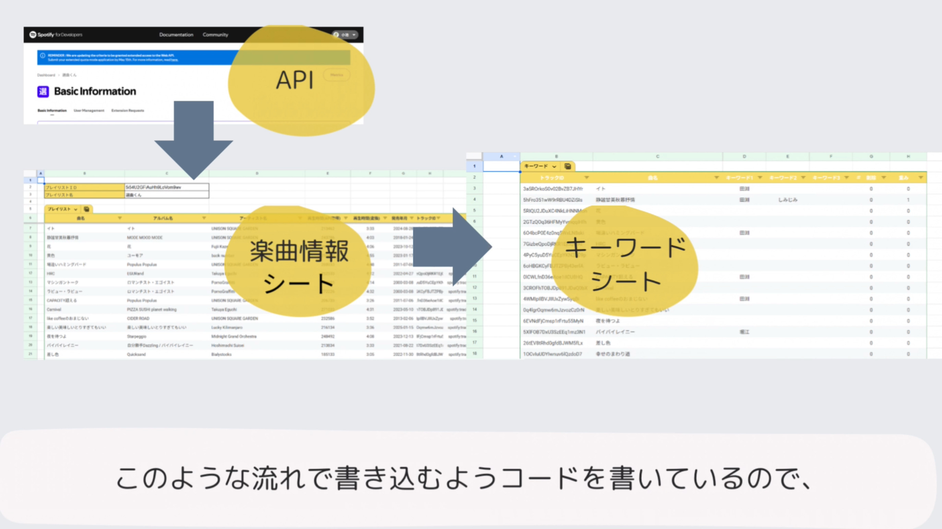Follow the 'here' link in the reminder banner
The image size is (942, 529).
(x=174, y=60)
